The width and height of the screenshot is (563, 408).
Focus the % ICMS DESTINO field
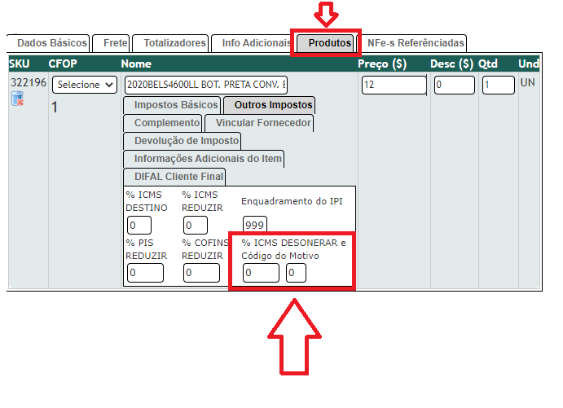point(139,226)
